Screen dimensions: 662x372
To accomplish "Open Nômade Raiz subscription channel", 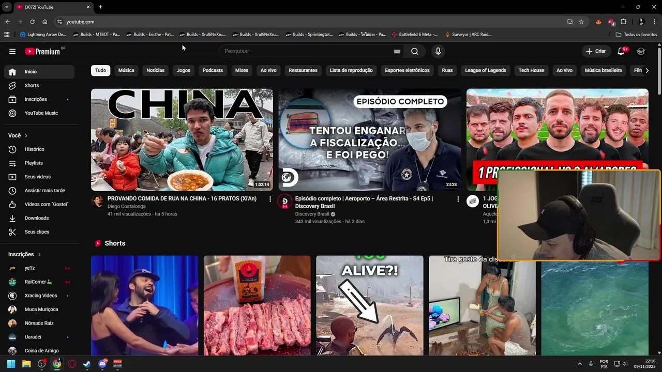I will point(39,323).
